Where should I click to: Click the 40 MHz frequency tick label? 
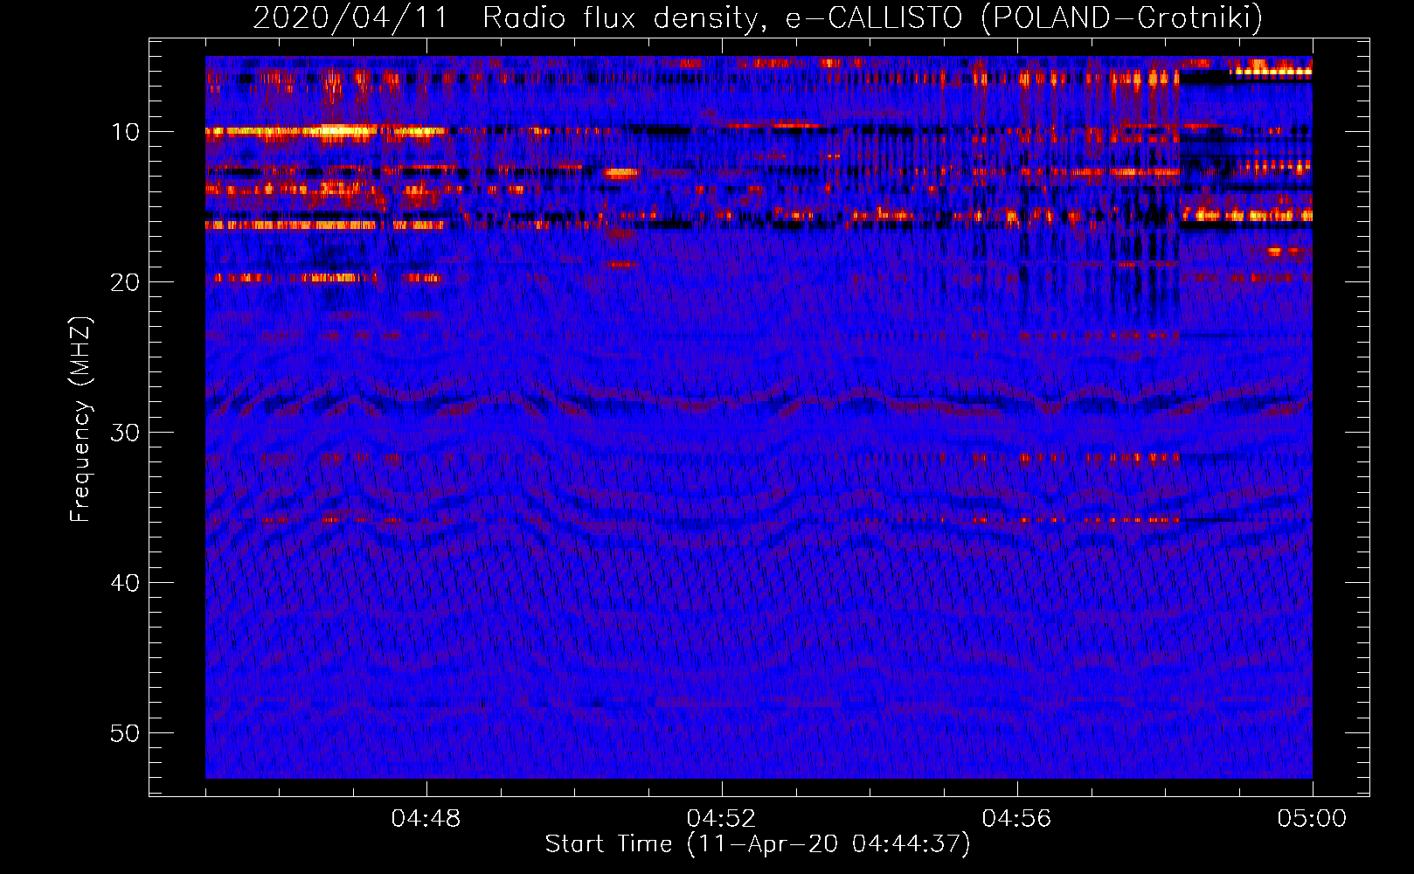tap(126, 583)
